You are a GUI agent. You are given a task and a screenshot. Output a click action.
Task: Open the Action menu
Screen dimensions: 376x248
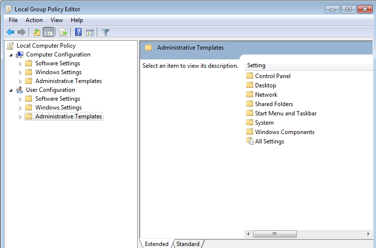pos(34,20)
